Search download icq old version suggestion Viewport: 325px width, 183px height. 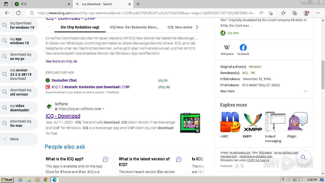[x=19, y=92]
